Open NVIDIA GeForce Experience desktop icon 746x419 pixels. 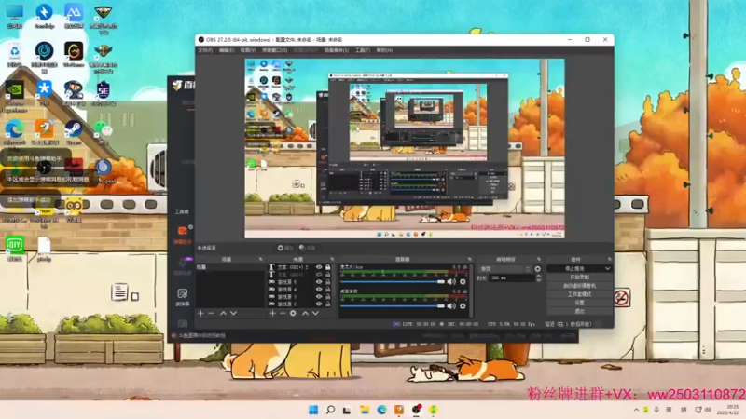point(14,95)
